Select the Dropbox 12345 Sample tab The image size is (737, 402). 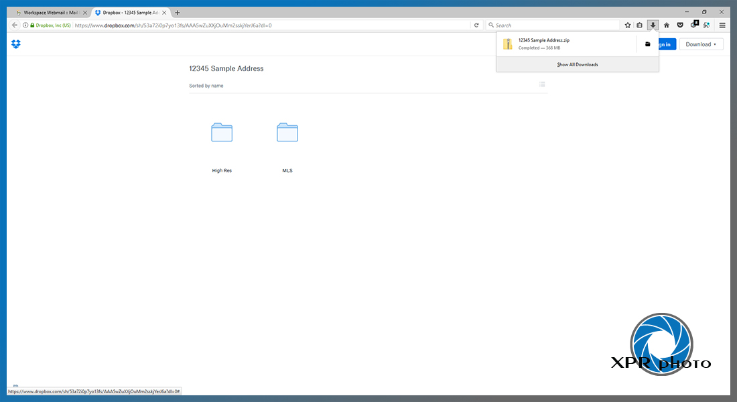[131, 13]
